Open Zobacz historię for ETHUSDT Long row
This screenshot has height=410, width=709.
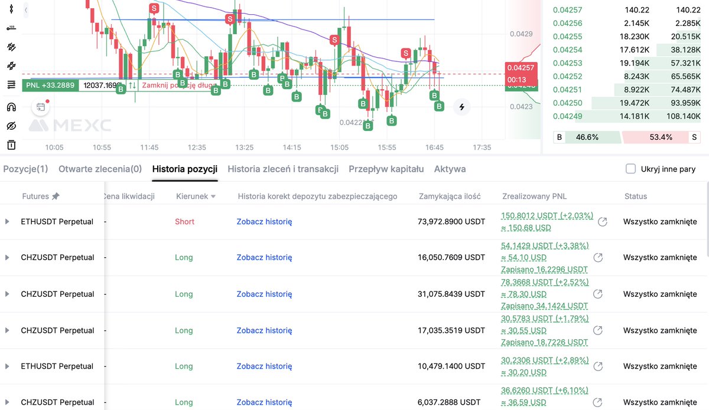tap(264, 366)
